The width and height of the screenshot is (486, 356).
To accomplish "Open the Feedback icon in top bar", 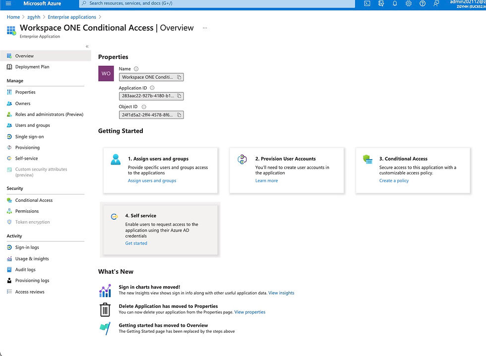I will (x=436, y=3).
